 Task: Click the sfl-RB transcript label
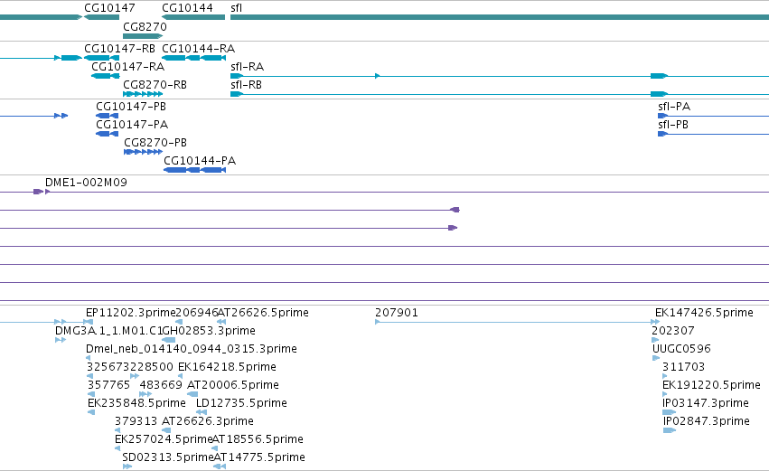[x=246, y=85]
